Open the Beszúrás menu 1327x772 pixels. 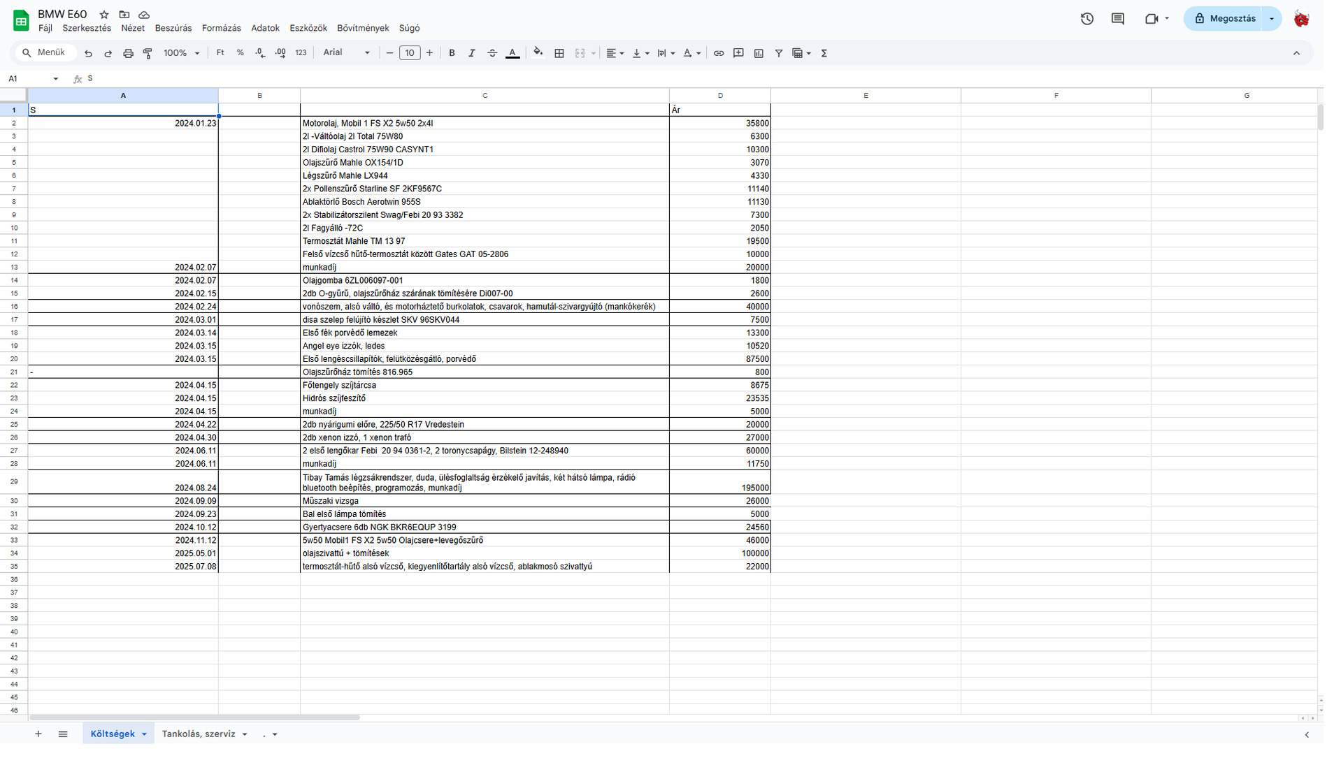pyautogui.click(x=173, y=29)
